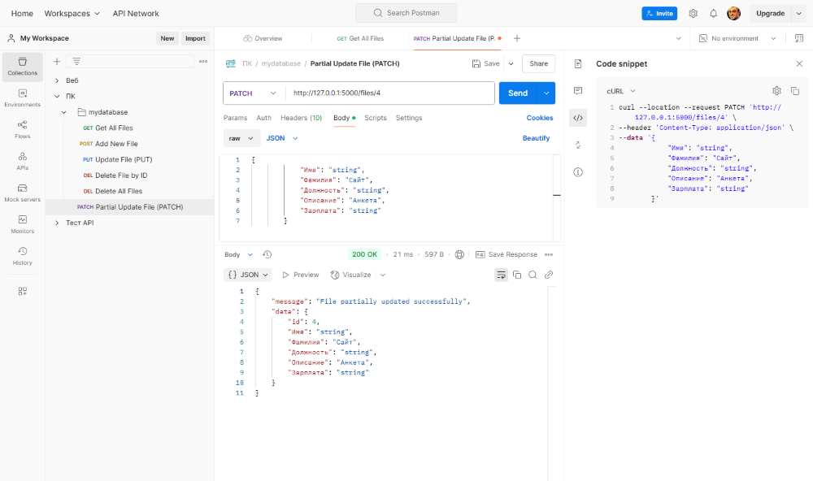Open History in the left sidebar
The height and width of the screenshot is (481, 813).
coord(22,256)
